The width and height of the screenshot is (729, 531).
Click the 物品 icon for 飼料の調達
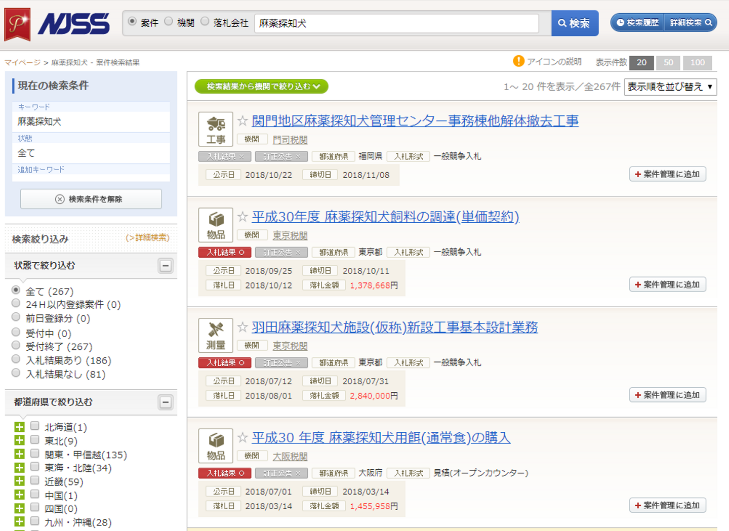pos(216,225)
